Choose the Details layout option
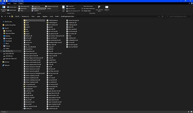Image resolution: width=193 pixels, height=113 pixels. 49,8
